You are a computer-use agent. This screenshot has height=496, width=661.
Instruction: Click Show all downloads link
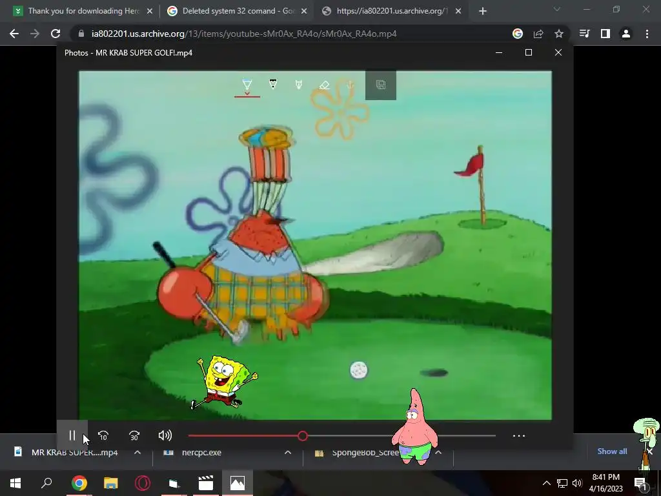point(612,451)
